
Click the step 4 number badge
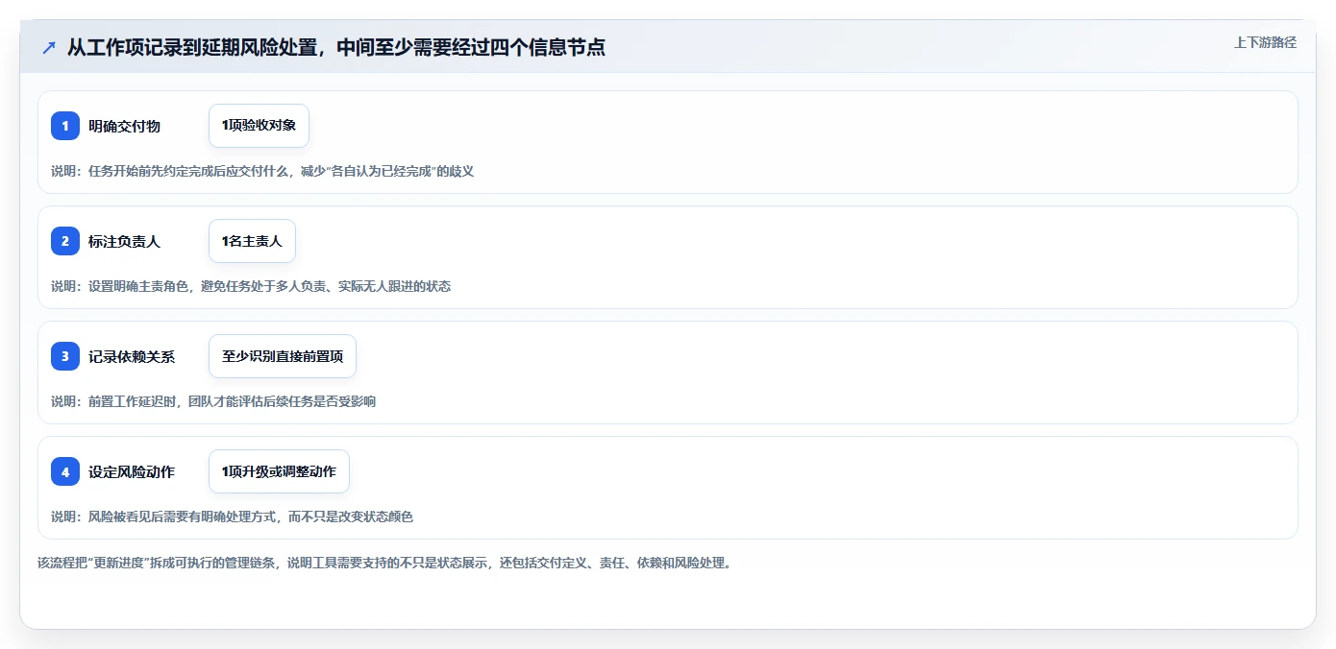tap(65, 471)
